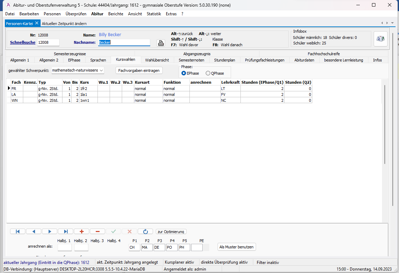Click the application logo in title bar
Viewport: 399px width, 273px height.
click(x=8, y=5)
